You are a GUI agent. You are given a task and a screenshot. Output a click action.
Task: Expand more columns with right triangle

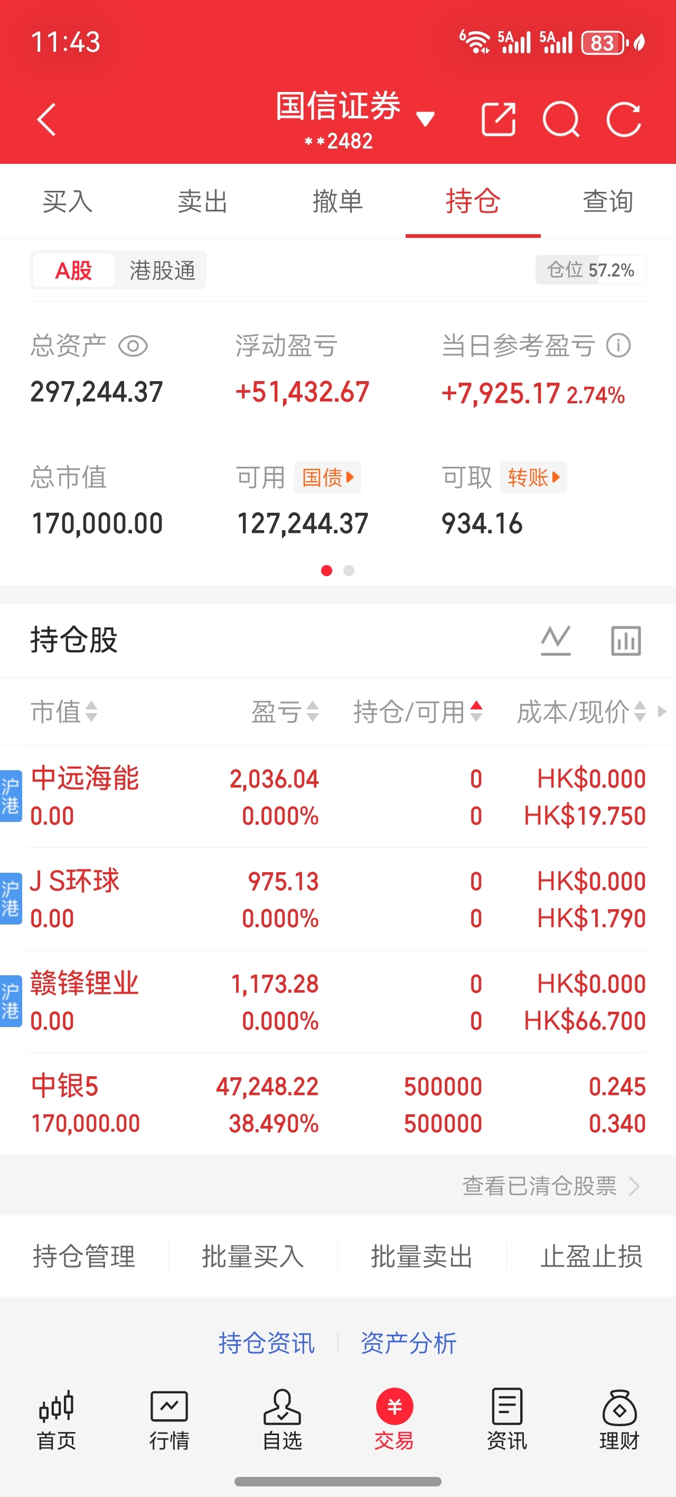coord(662,711)
